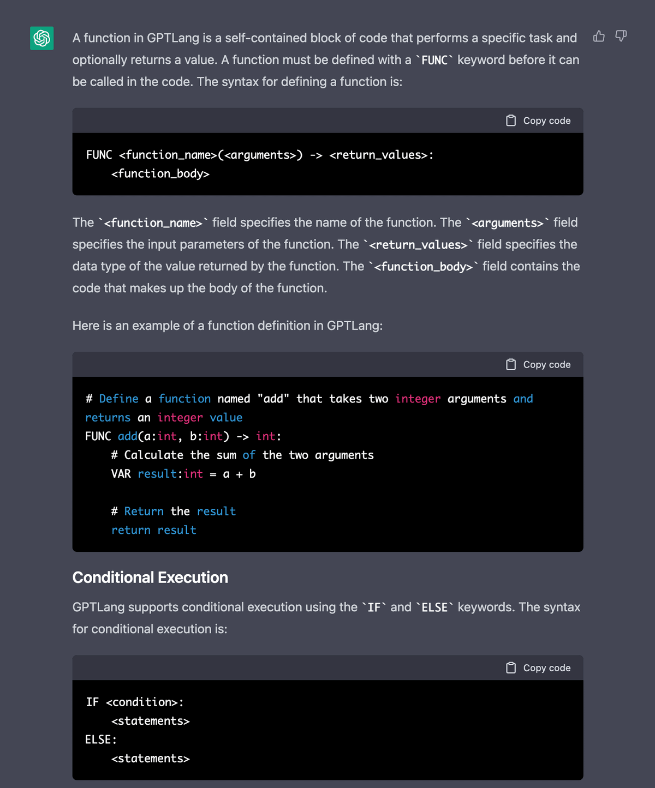This screenshot has width=655, height=788.
Task: Click the "Conditional Execution" heading
Action: coord(150,578)
